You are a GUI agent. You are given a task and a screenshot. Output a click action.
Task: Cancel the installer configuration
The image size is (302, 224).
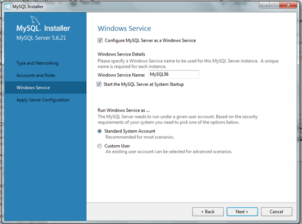point(276,211)
